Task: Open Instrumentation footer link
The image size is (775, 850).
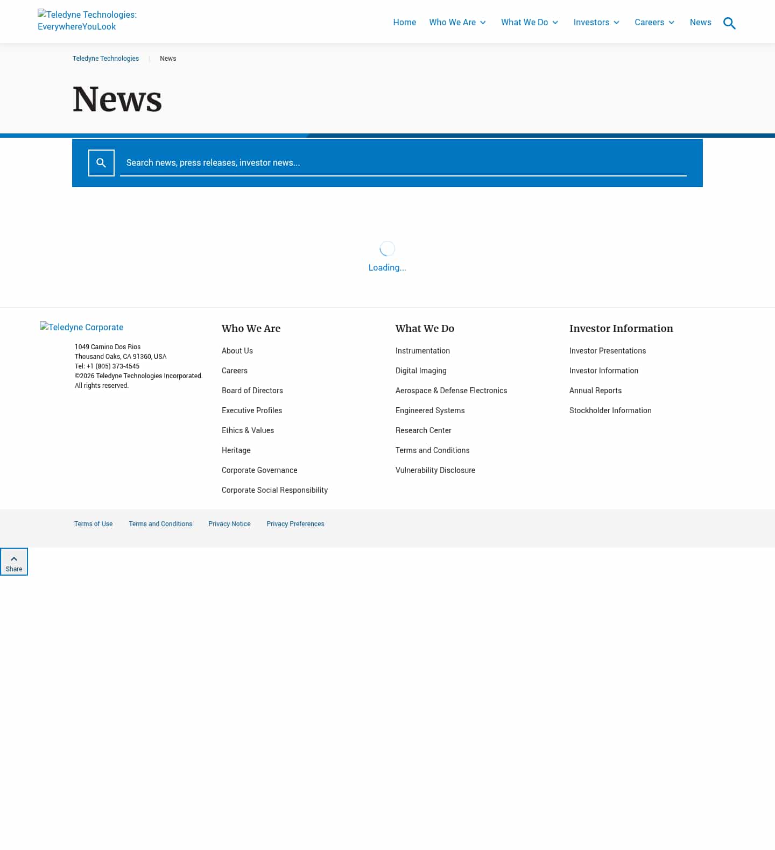Action: pos(422,351)
